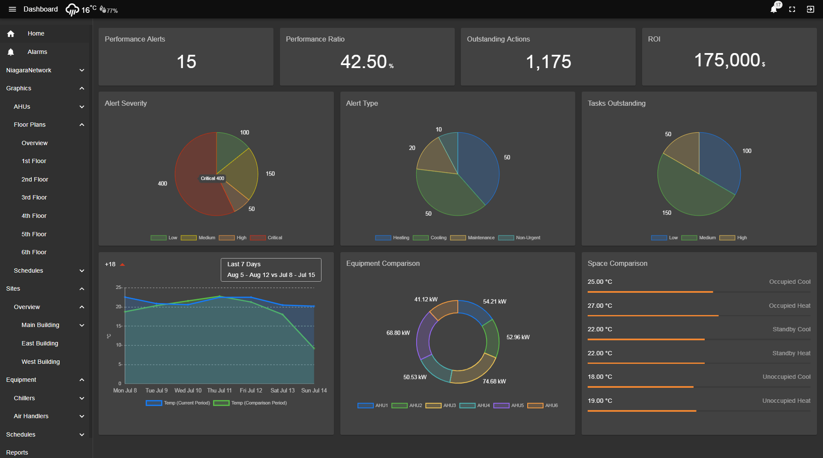Screen dimensions: 823x458
Task: Select the Home icon in the sidebar
Action: tap(10, 33)
